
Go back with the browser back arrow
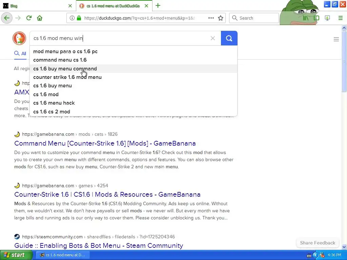point(7,18)
